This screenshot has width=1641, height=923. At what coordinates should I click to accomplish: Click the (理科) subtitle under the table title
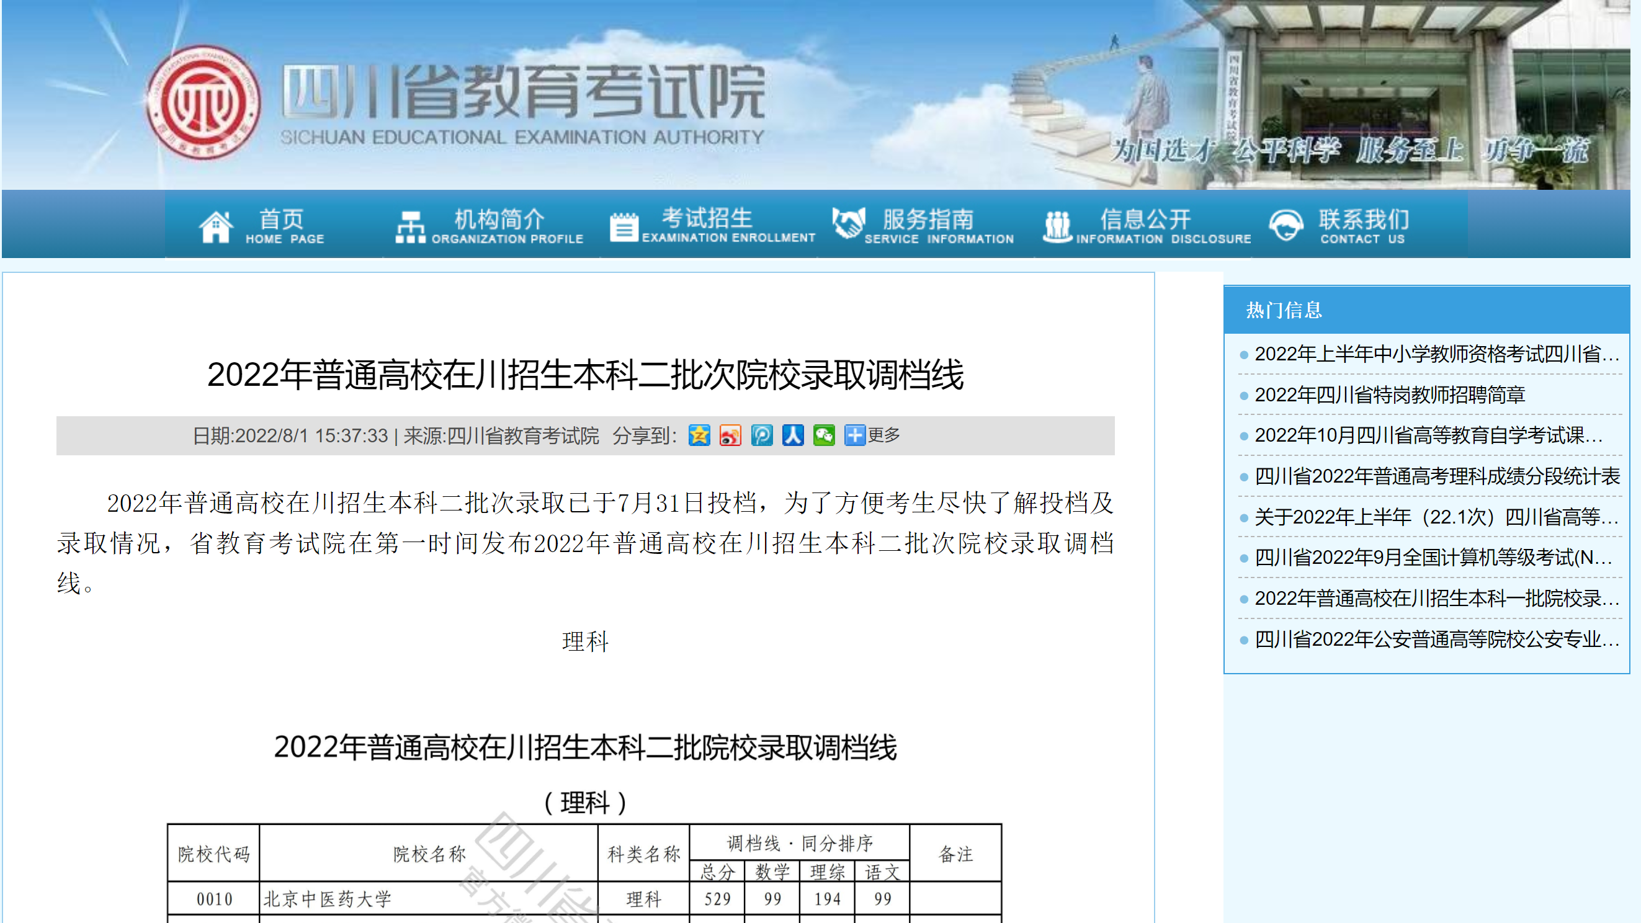tap(586, 803)
